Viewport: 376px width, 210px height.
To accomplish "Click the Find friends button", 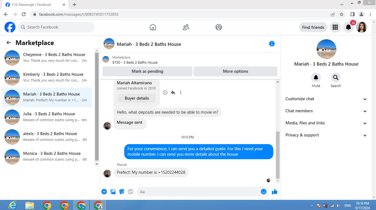I will (x=313, y=27).
